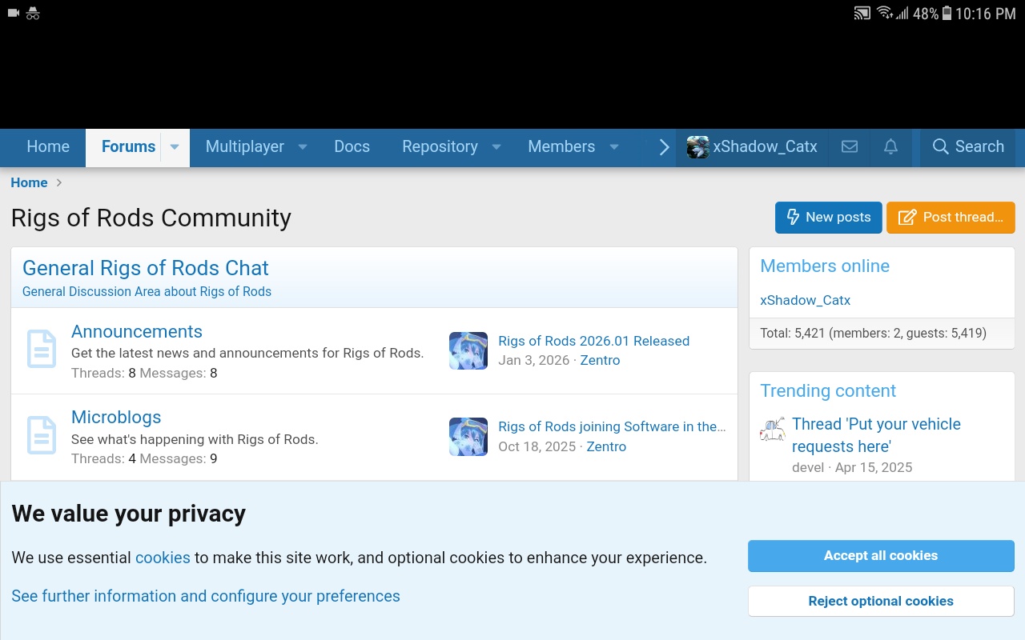Click the Announcements forum document icon
Image resolution: width=1025 pixels, height=640 pixels.
[x=42, y=349]
